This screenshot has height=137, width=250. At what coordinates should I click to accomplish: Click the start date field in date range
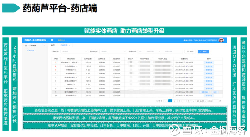(150, 51)
